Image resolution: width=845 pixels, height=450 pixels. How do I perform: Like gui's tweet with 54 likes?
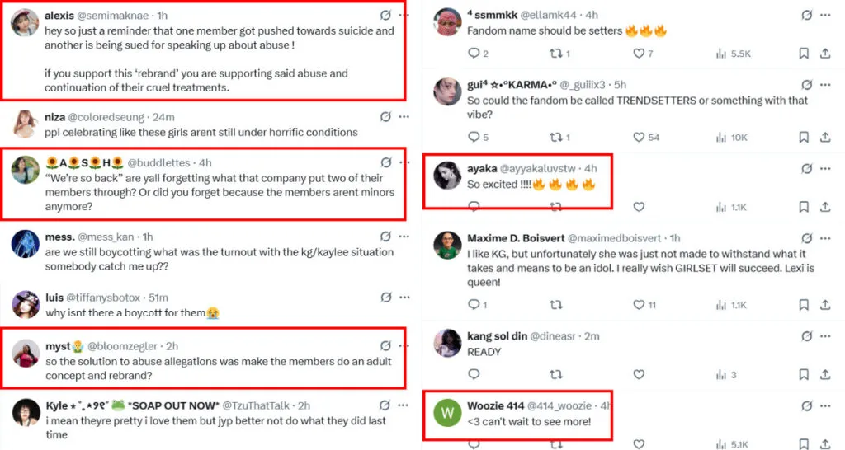pos(639,137)
